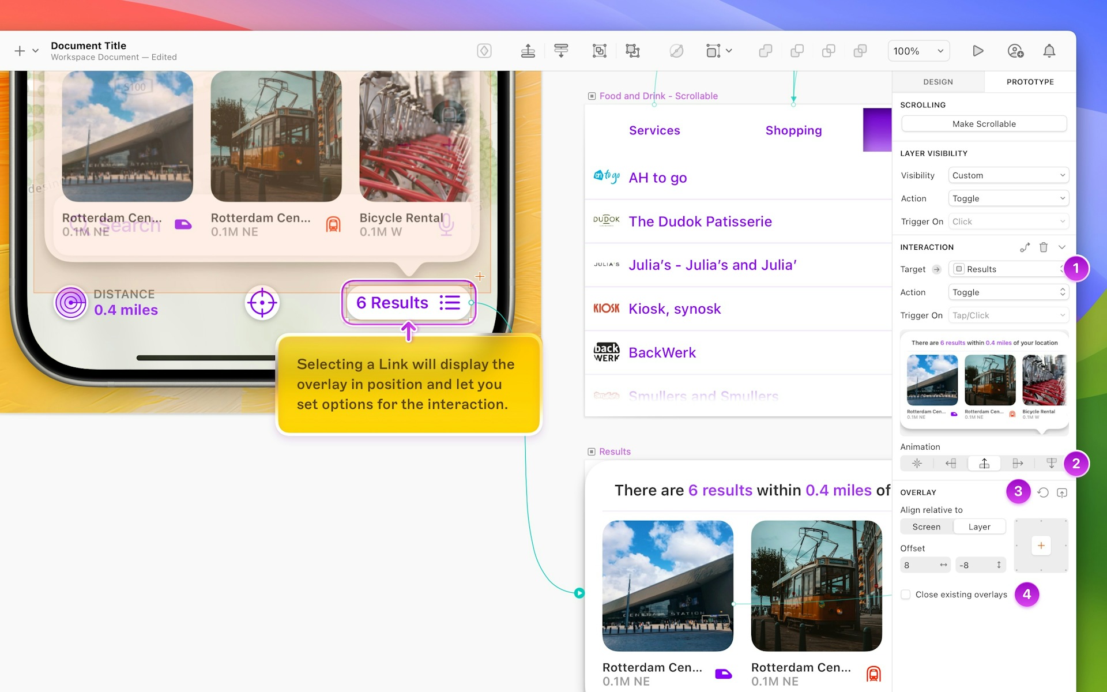Click the arrow icon next to Target label
The height and width of the screenshot is (692, 1107).
(x=937, y=269)
